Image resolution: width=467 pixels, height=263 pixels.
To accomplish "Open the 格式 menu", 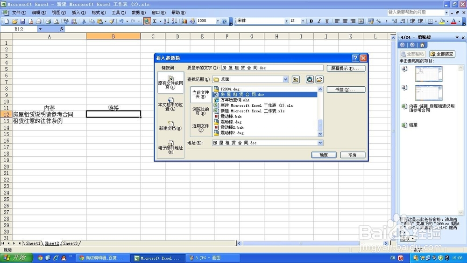I will pos(99,13).
